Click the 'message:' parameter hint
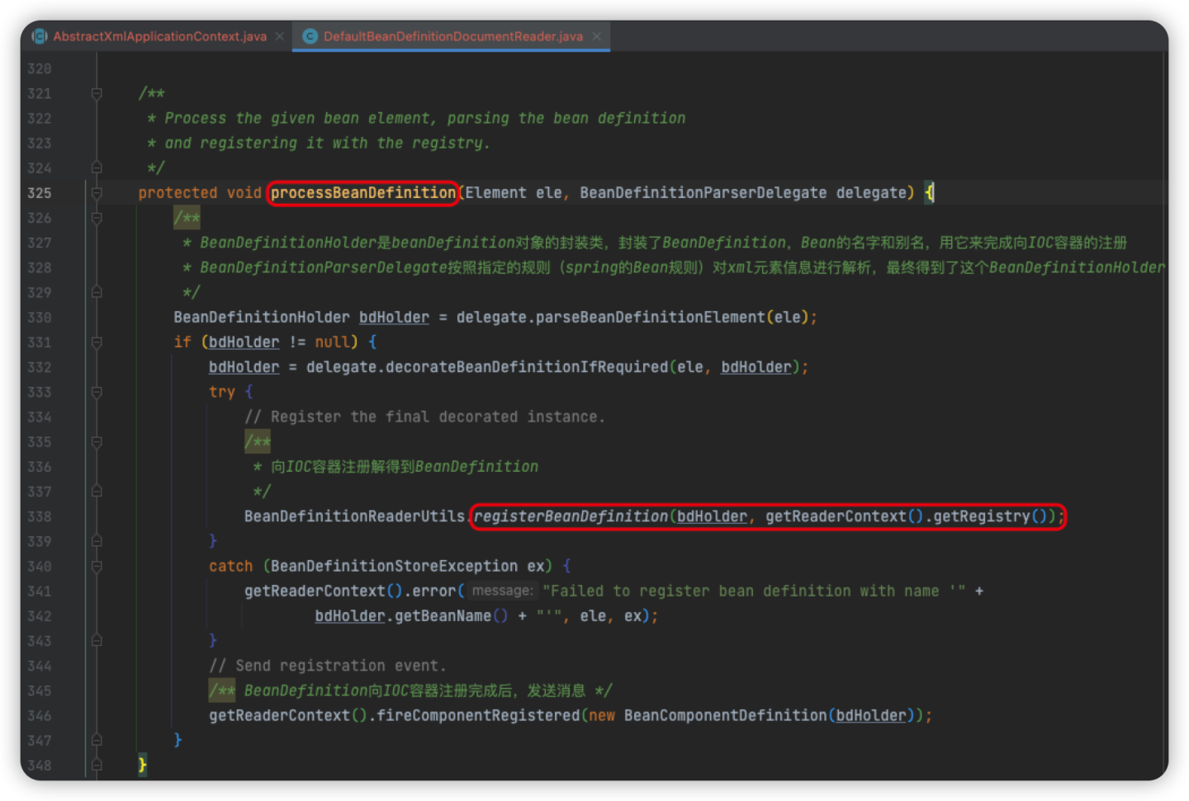1189x801 pixels. tap(502, 591)
